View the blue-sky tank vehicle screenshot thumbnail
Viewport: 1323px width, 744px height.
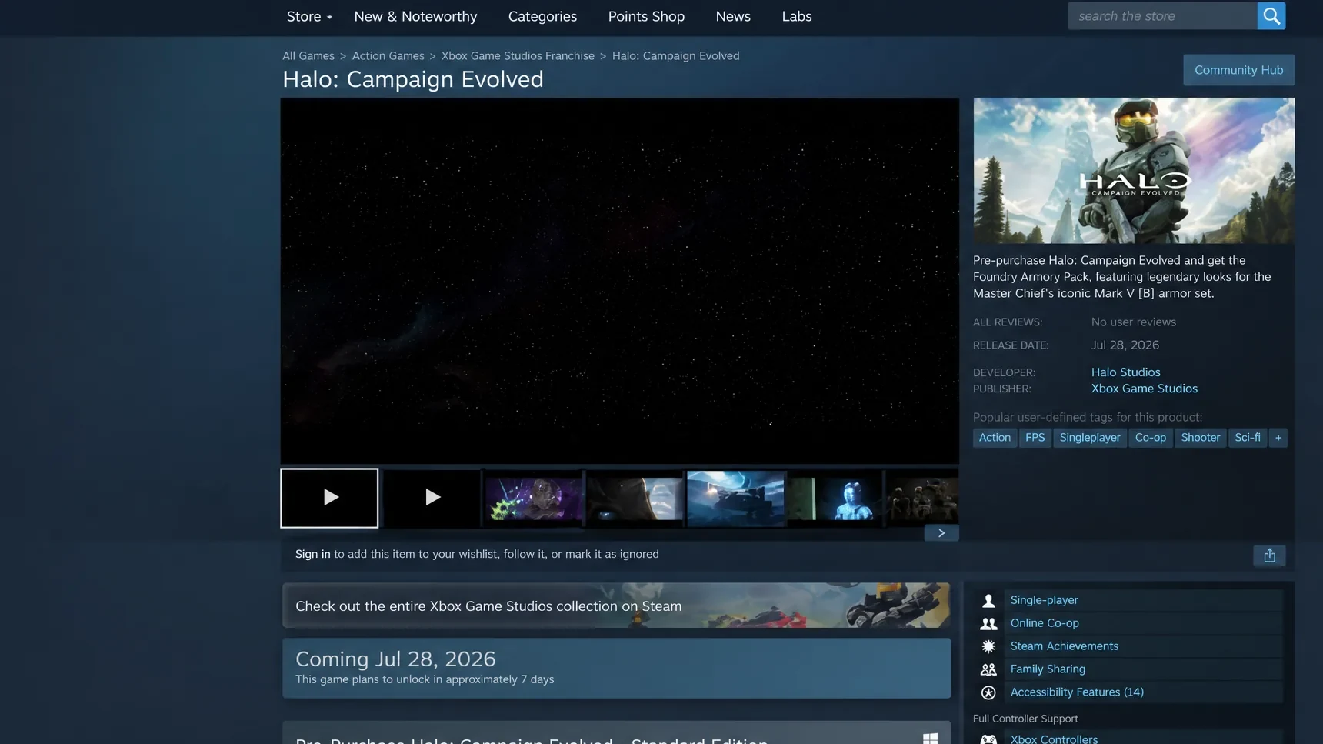[736, 498]
